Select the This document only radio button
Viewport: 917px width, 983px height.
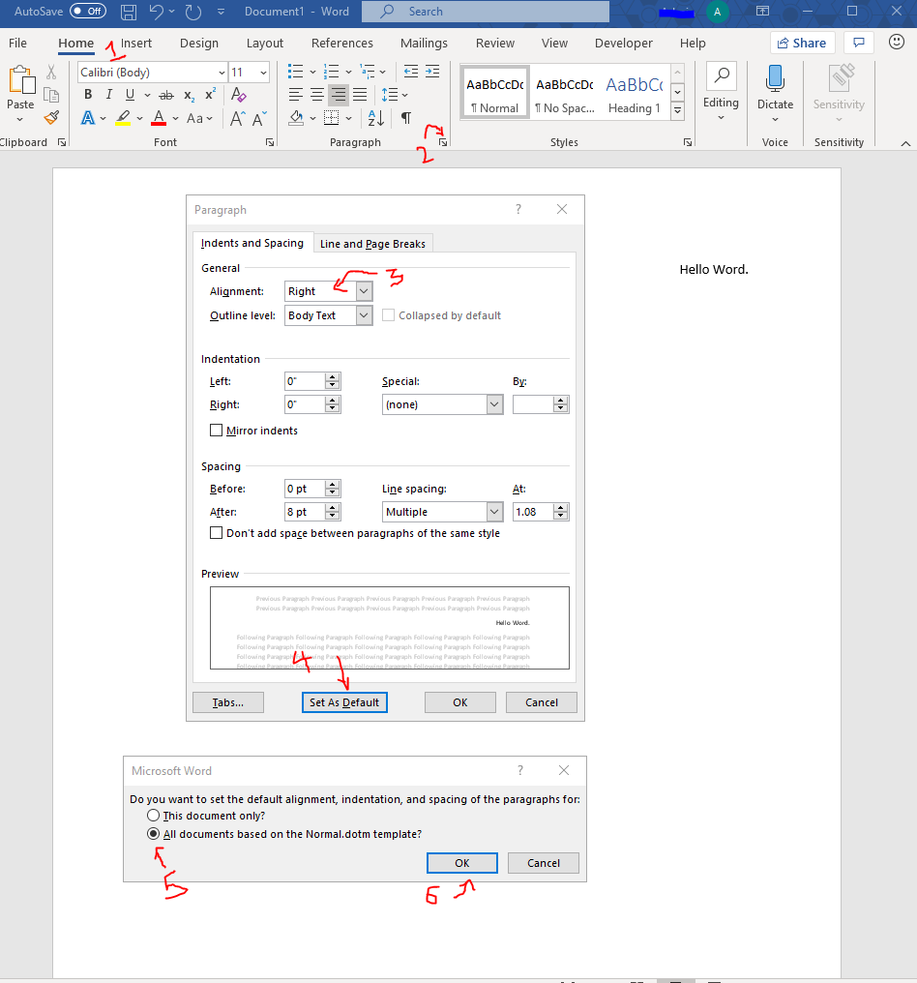[x=153, y=815]
